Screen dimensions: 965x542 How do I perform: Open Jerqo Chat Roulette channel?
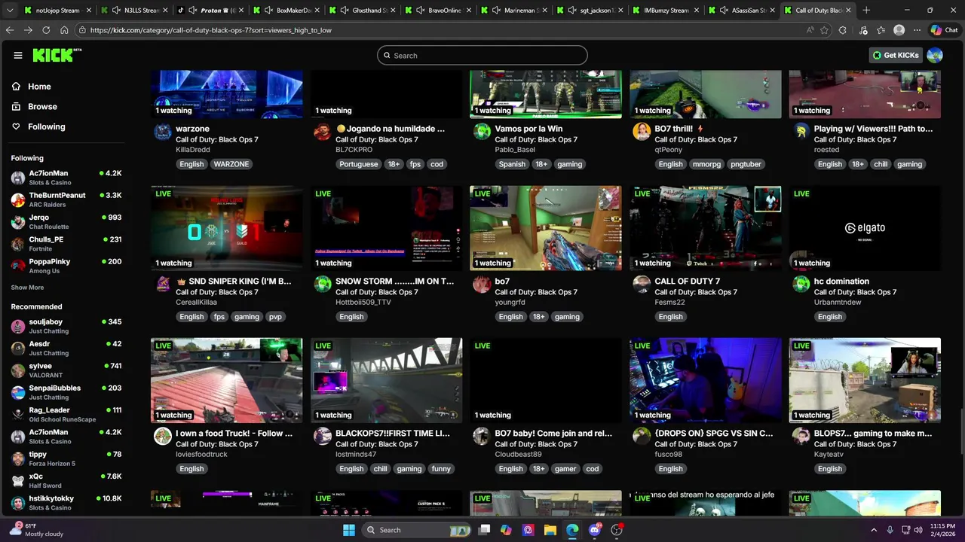(x=66, y=221)
